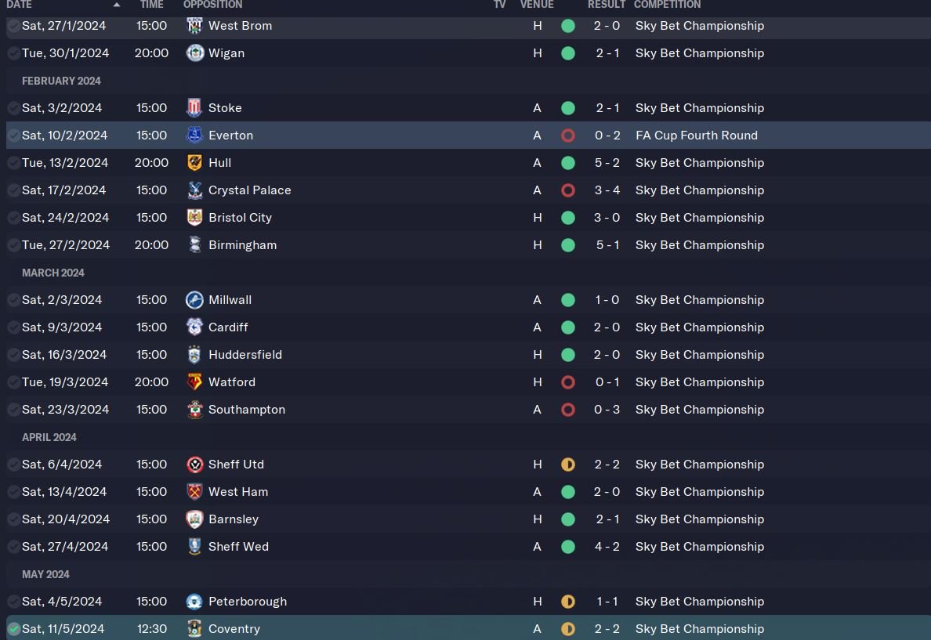Click the Stoke club crest icon
The image size is (931, 640).
tap(194, 108)
